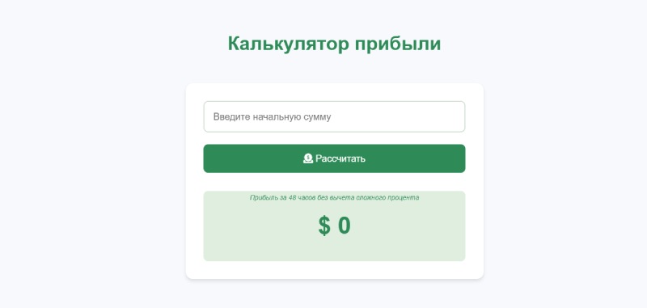647x308 pixels.
Task: Click the money bag icon on Рассчитать button
Action: coord(308,158)
